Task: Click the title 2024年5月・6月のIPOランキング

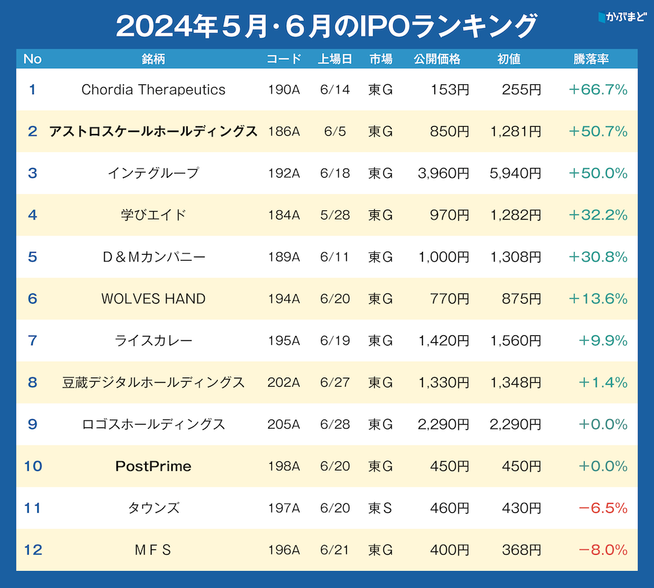Action: [326, 26]
